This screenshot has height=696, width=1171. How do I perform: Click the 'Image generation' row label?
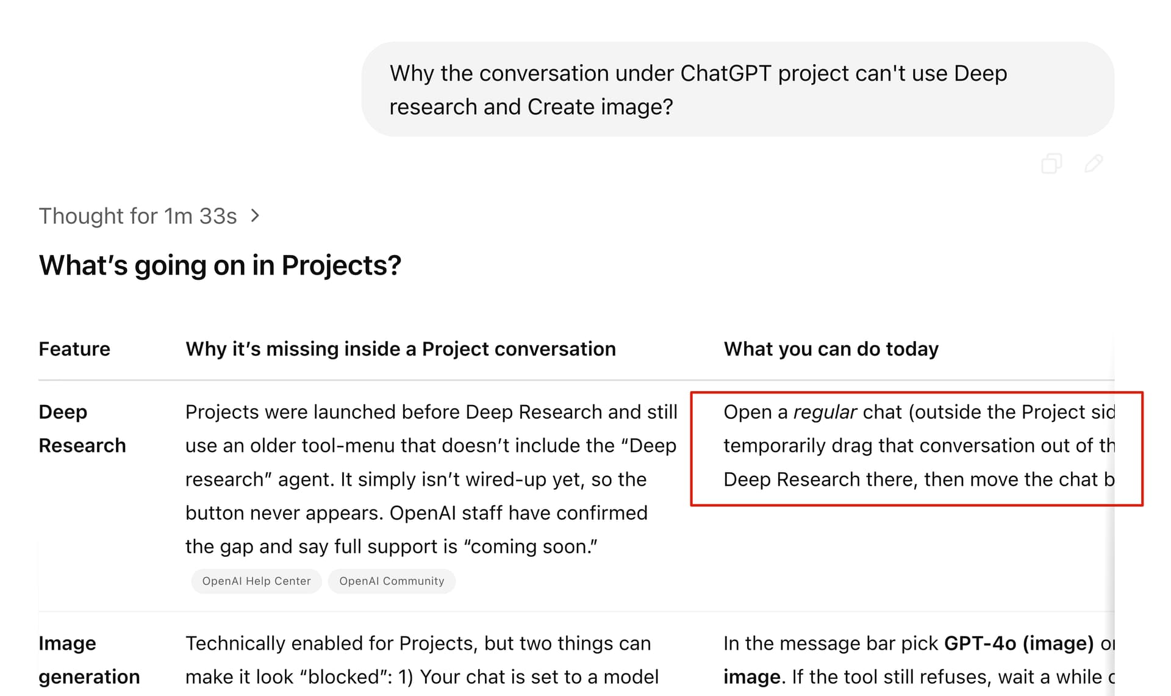point(90,660)
